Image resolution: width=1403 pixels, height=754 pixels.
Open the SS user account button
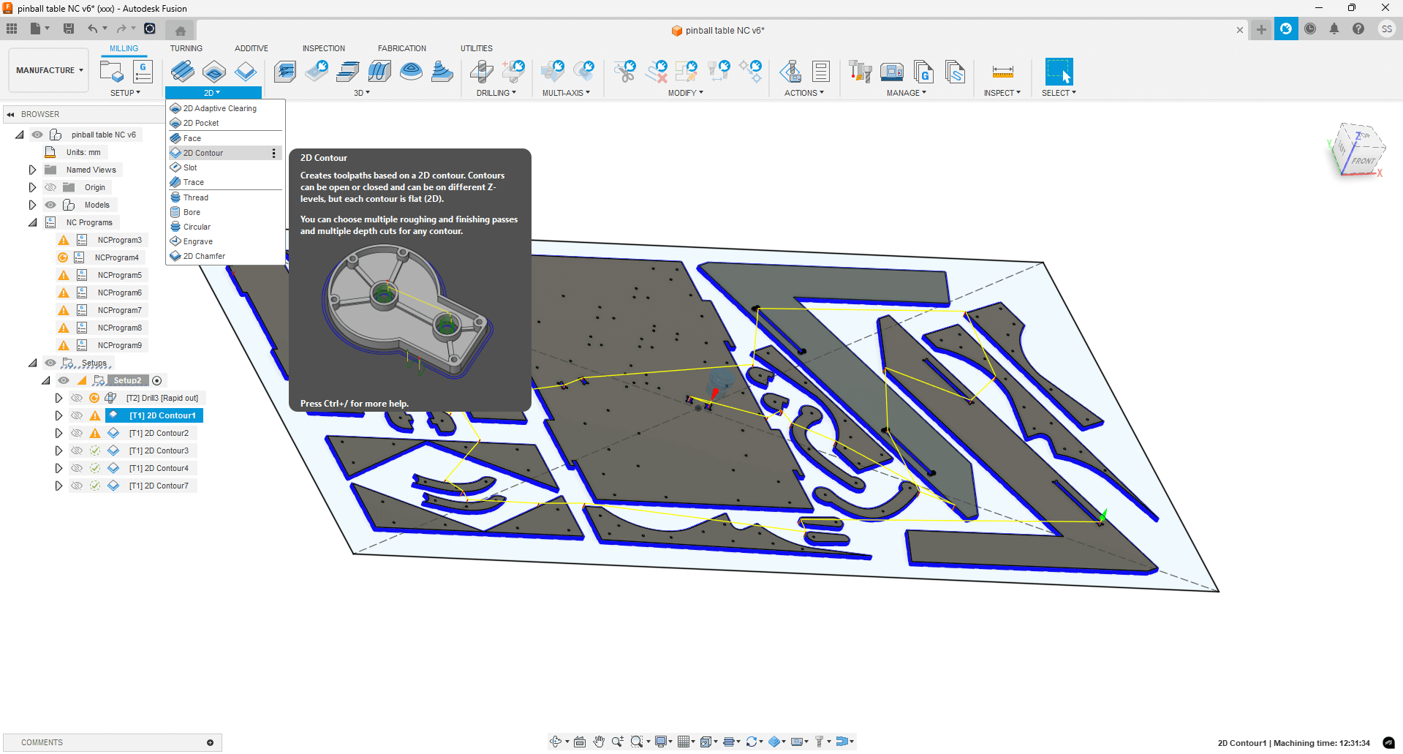1386,29
